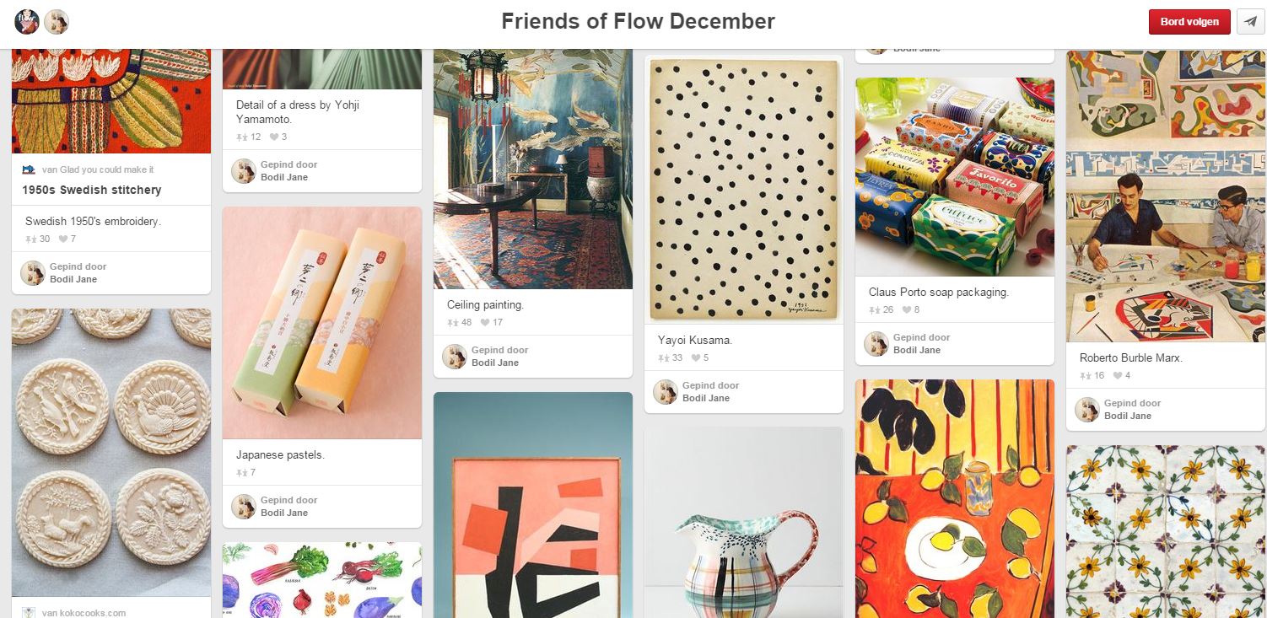The image size is (1267, 618).
Task: Open the Claus Porto soap packaging image
Action: tap(955, 177)
